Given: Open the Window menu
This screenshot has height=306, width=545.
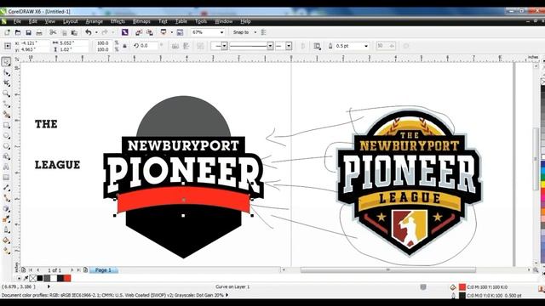Looking at the screenshot, I should pyautogui.click(x=223, y=21).
